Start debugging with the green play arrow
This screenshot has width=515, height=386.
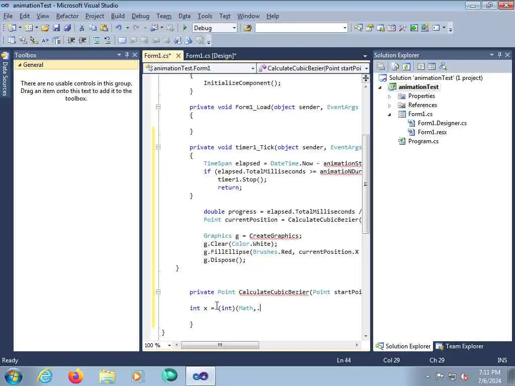(x=185, y=28)
